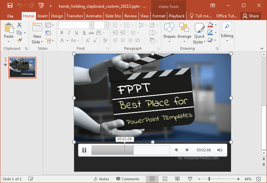Toggle the Notes pane
The image size is (267, 183).
point(101,179)
